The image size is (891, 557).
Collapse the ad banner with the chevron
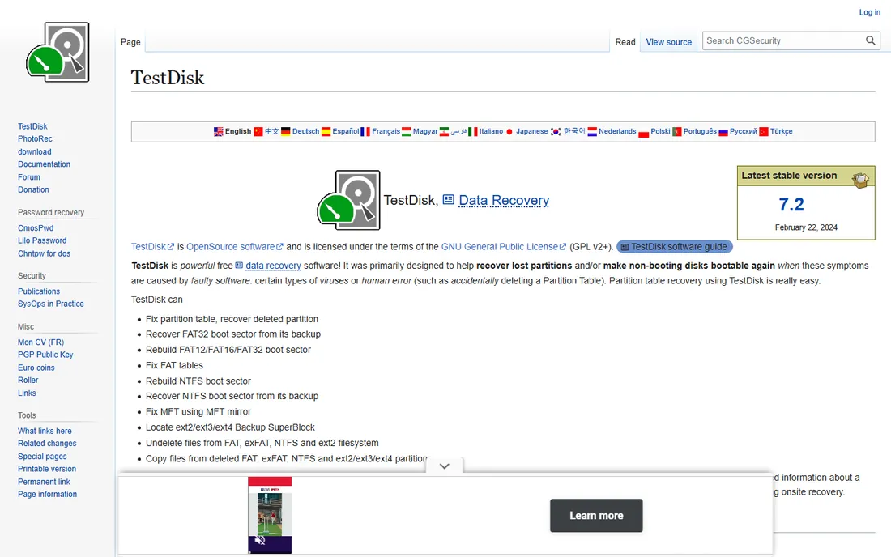(445, 466)
